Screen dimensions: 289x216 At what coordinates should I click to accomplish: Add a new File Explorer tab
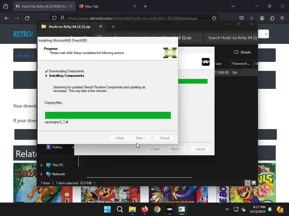[113, 27]
